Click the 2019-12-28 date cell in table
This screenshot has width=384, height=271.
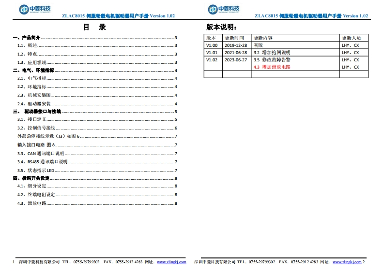point(236,45)
